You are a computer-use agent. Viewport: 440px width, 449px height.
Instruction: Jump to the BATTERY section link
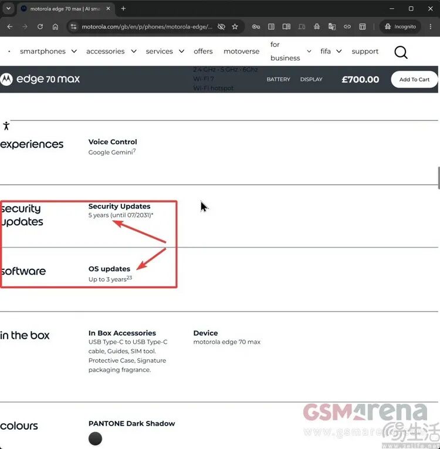[278, 79]
